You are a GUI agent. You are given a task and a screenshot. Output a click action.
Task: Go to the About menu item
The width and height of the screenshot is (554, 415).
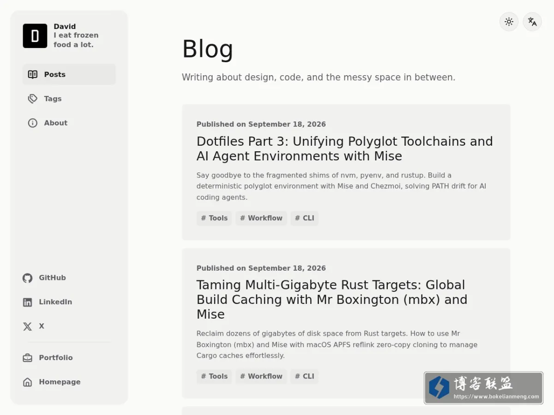coord(69,123)
